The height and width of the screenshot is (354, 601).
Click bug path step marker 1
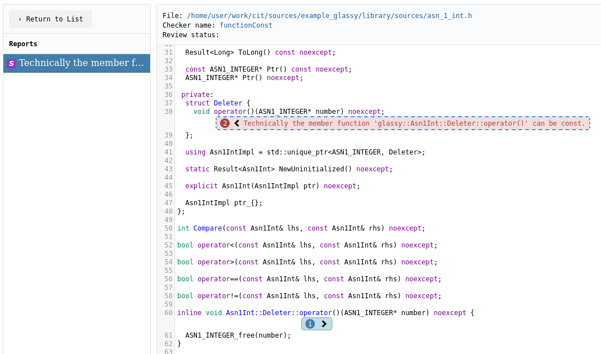[x=310, y=324]
